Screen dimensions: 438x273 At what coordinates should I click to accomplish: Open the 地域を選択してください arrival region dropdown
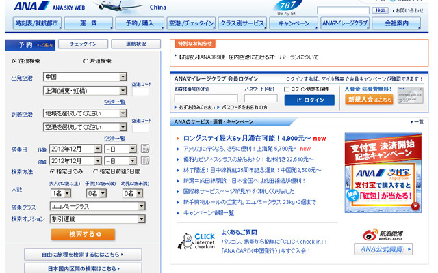coord(85,113)
